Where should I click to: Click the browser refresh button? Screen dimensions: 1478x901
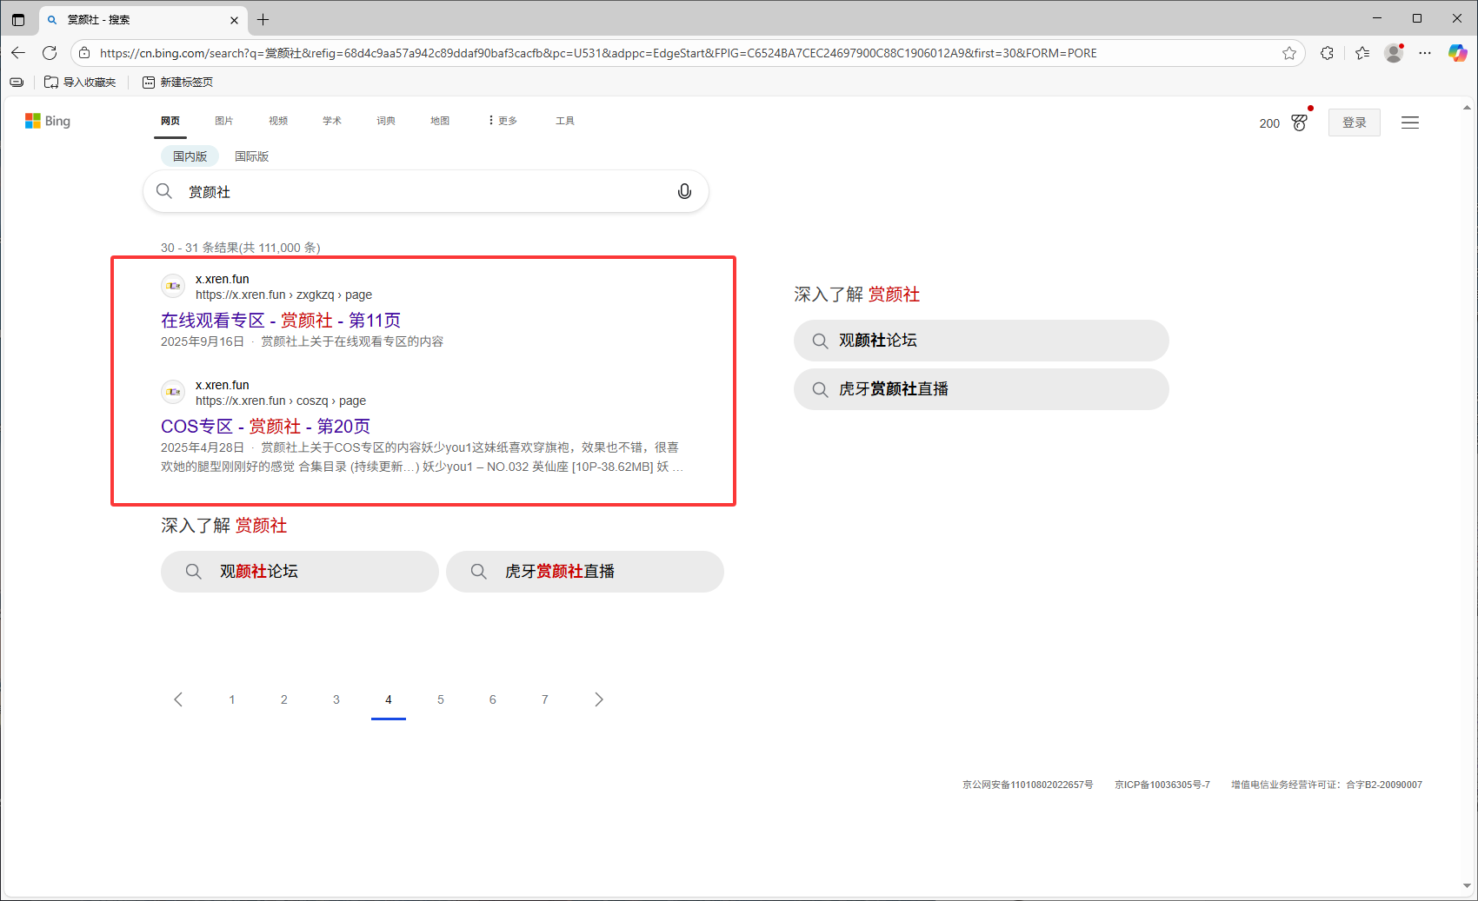(x=50, y=53)
